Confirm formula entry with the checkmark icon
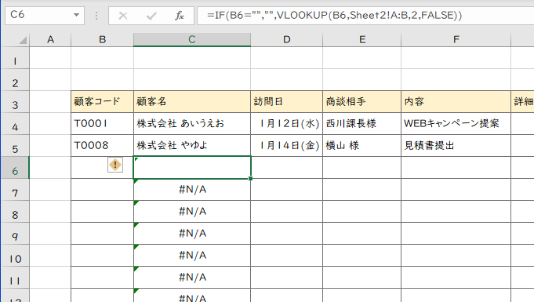This screenshot has width=534, height=302. click(151, 16)
